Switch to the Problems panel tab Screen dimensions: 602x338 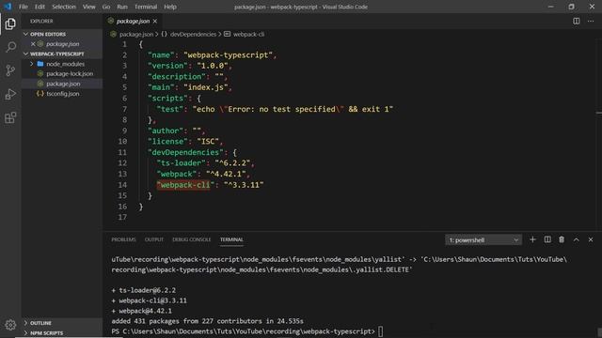click(123, 239)
